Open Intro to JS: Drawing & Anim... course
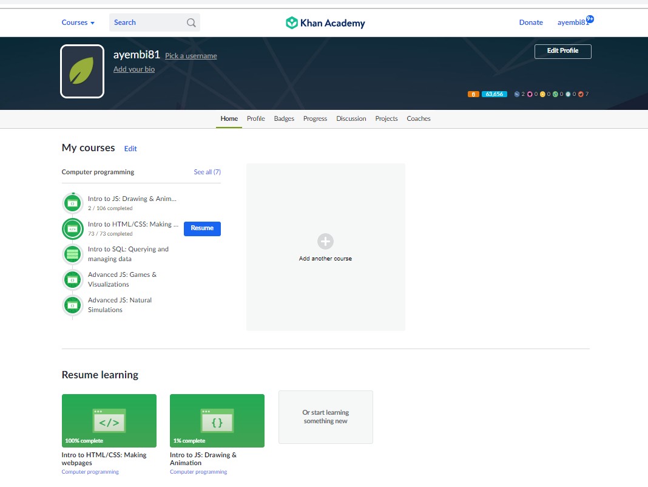Image resolution: width=648 pixels, height=487 pixels. [132, 199]
